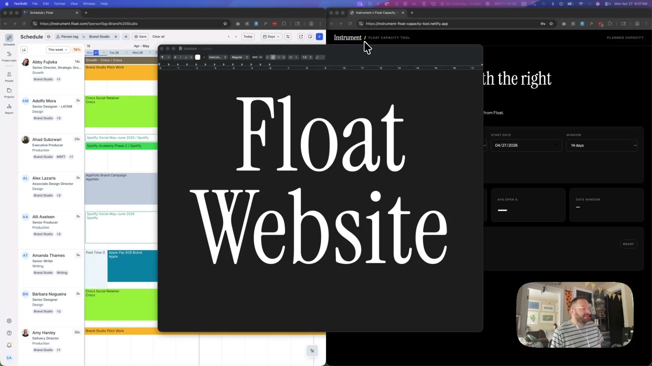Bookmark the Float schedule page with star

tap(225, 24)
